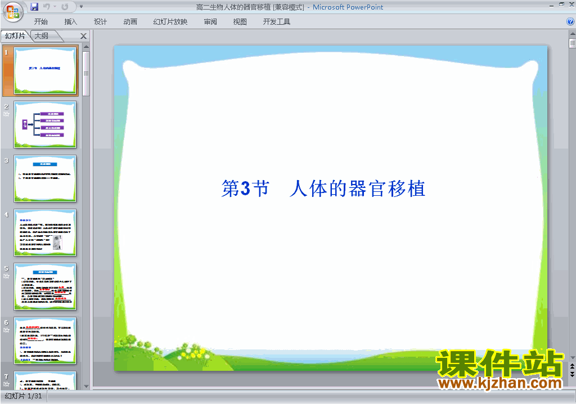Click the slide title 第3节 人体的器官移植
This screenshot has width=576, height=404.
(x=323, y=188)
